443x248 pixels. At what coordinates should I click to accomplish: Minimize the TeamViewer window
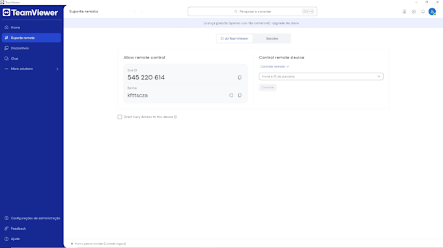click(416, 2)
